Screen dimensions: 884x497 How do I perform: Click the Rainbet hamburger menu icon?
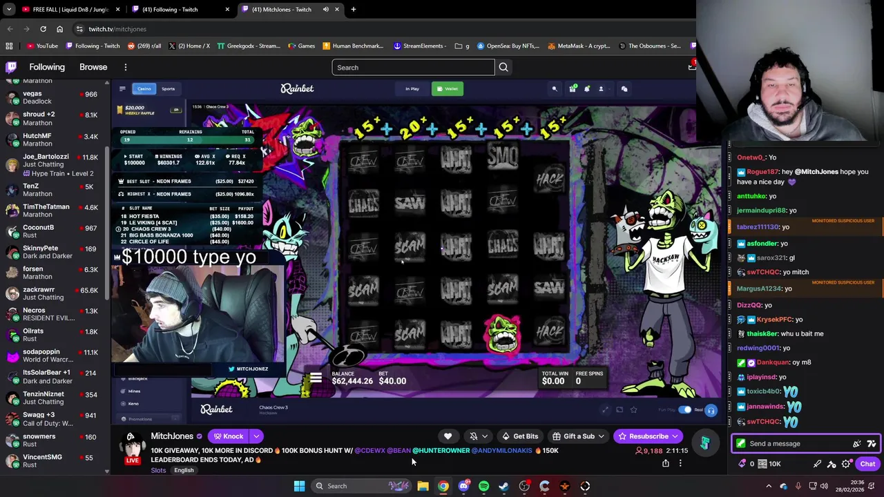point(122,88)
